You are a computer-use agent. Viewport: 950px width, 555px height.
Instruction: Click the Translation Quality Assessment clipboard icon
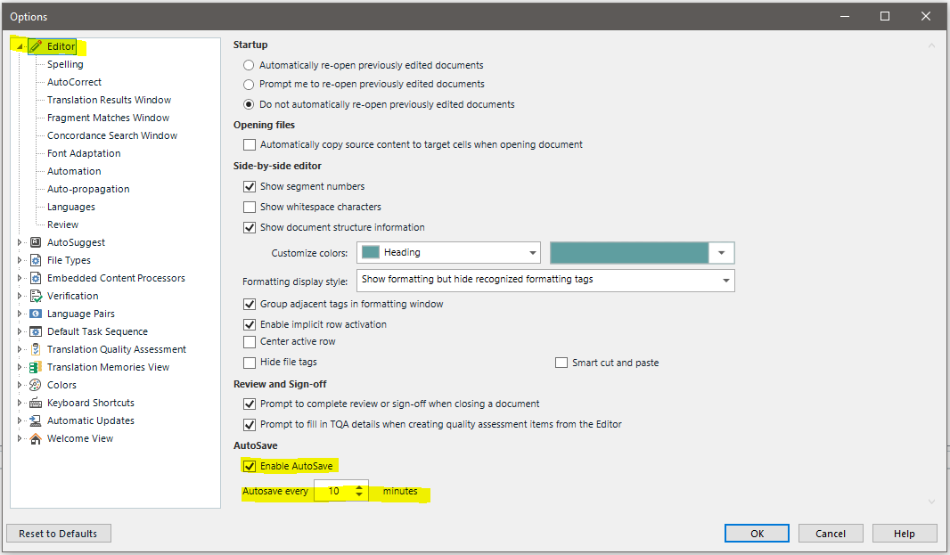point(36,349)
